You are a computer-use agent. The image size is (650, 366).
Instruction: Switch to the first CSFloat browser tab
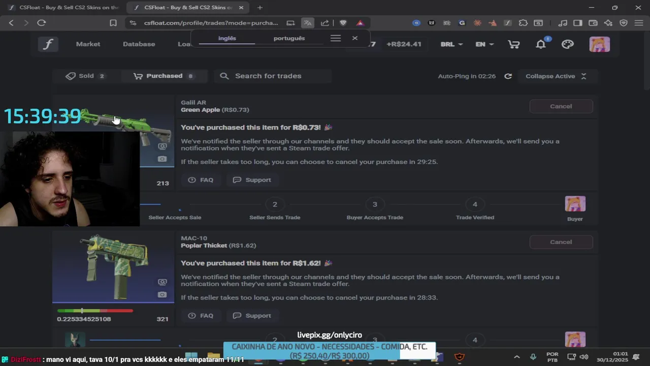click(63, 8)
